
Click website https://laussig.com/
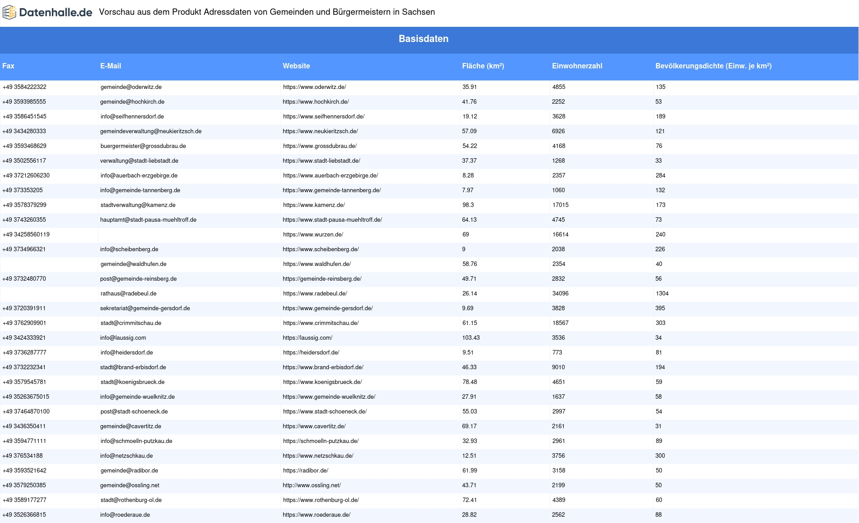pos(308,338)
